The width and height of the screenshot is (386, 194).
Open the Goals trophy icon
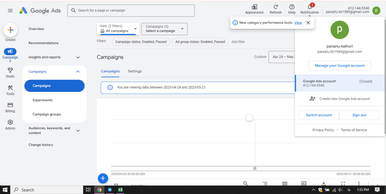(x=10, y=70)
